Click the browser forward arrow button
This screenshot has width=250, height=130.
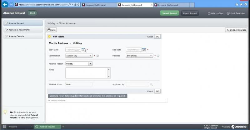11,5
